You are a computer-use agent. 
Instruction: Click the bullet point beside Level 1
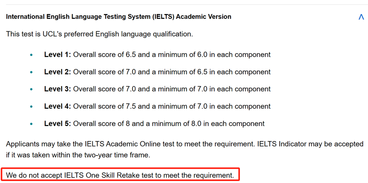(31, 55)
